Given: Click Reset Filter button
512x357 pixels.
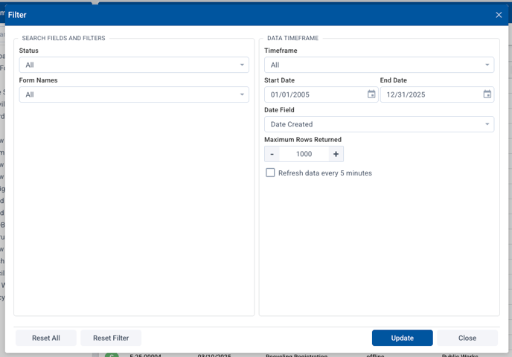Looking at the screenshot, I should [x=111, y=338].
